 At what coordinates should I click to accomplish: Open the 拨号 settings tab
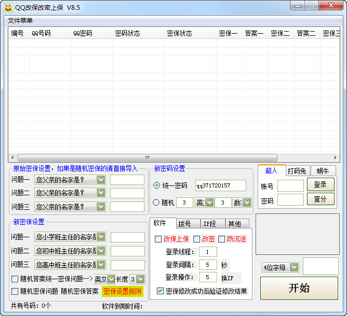[x=184, y=224]
